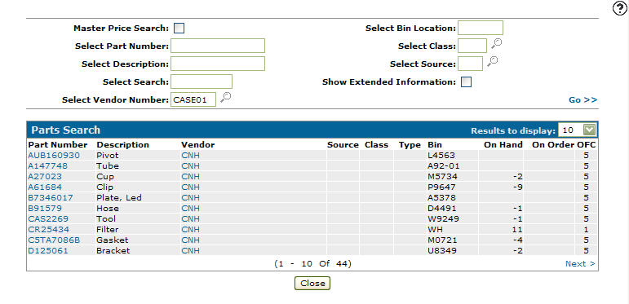The height and width of the screenshot is (304, 629).
Task: Click the Source column header
Action: click(343, 144)
